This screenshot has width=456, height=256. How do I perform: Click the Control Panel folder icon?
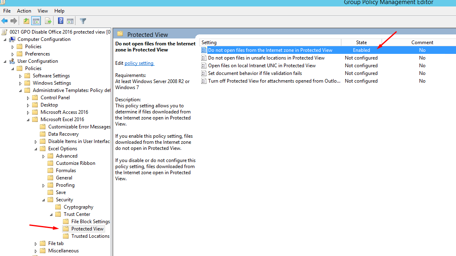click(35, 98)
